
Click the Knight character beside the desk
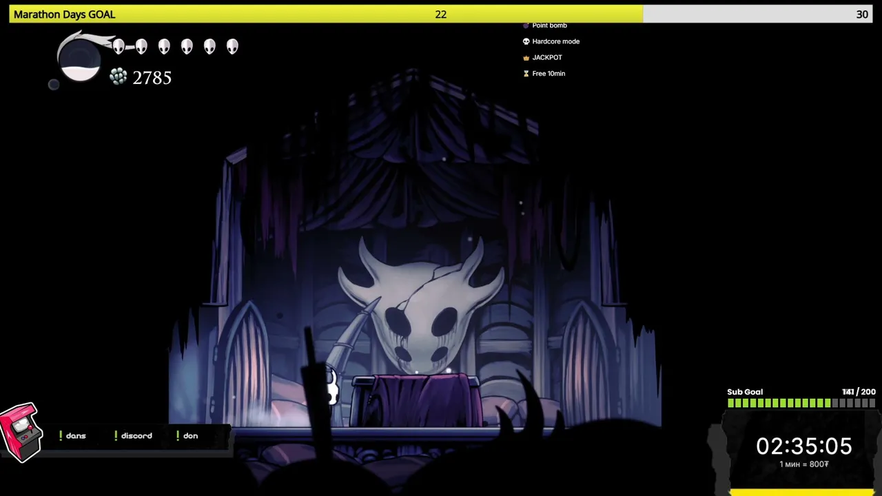coord(331,387)
